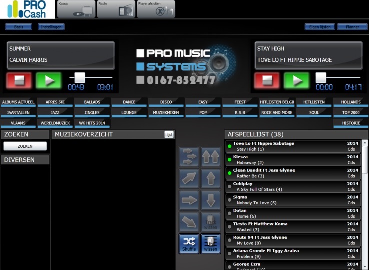Image resolution: width=369 pixels, height=270 pixels.
Task: Select the R & B category
Action: [x=240, y=113]
